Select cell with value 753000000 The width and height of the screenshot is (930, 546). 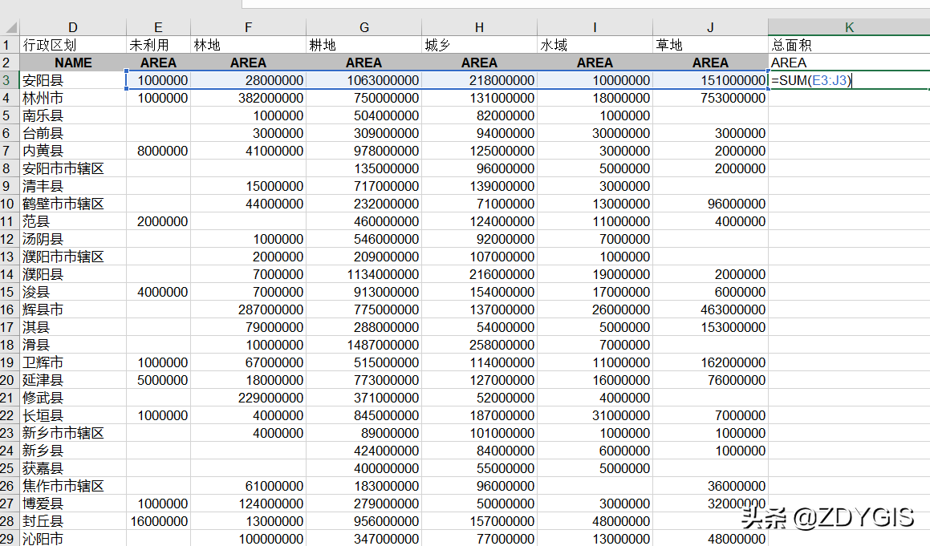[711, 98]
